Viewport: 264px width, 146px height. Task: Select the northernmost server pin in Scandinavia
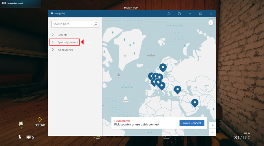point(163,67)
